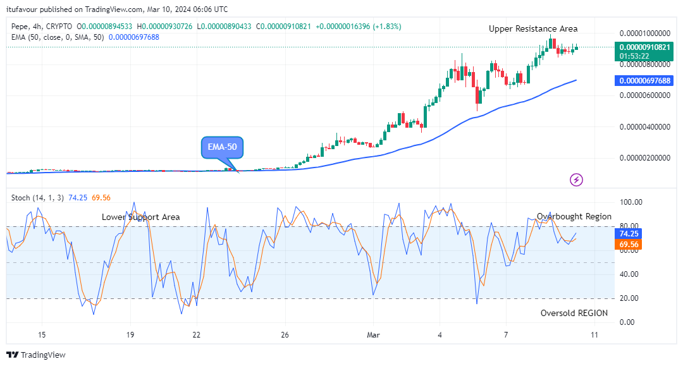Click the Oversold REGION label
683x366 pixels.
(x=574, y=314)
